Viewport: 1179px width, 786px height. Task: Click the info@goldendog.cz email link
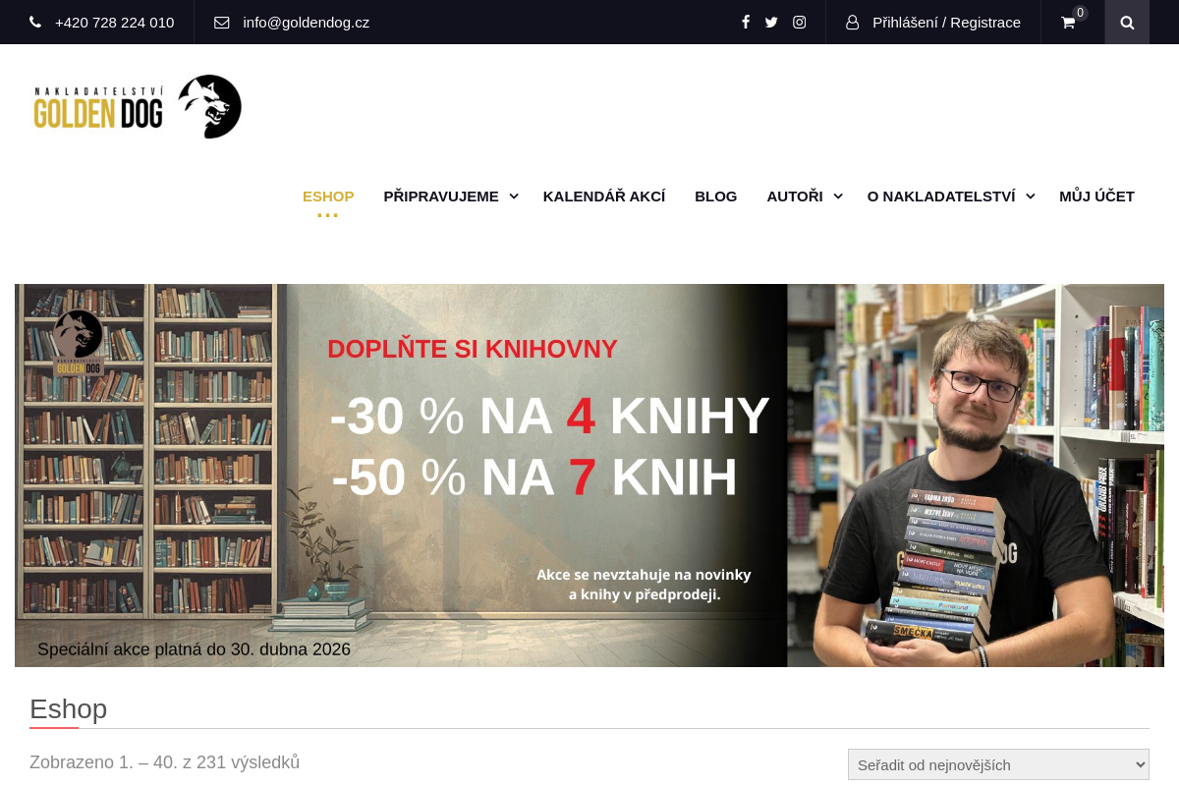click(307, 22)
